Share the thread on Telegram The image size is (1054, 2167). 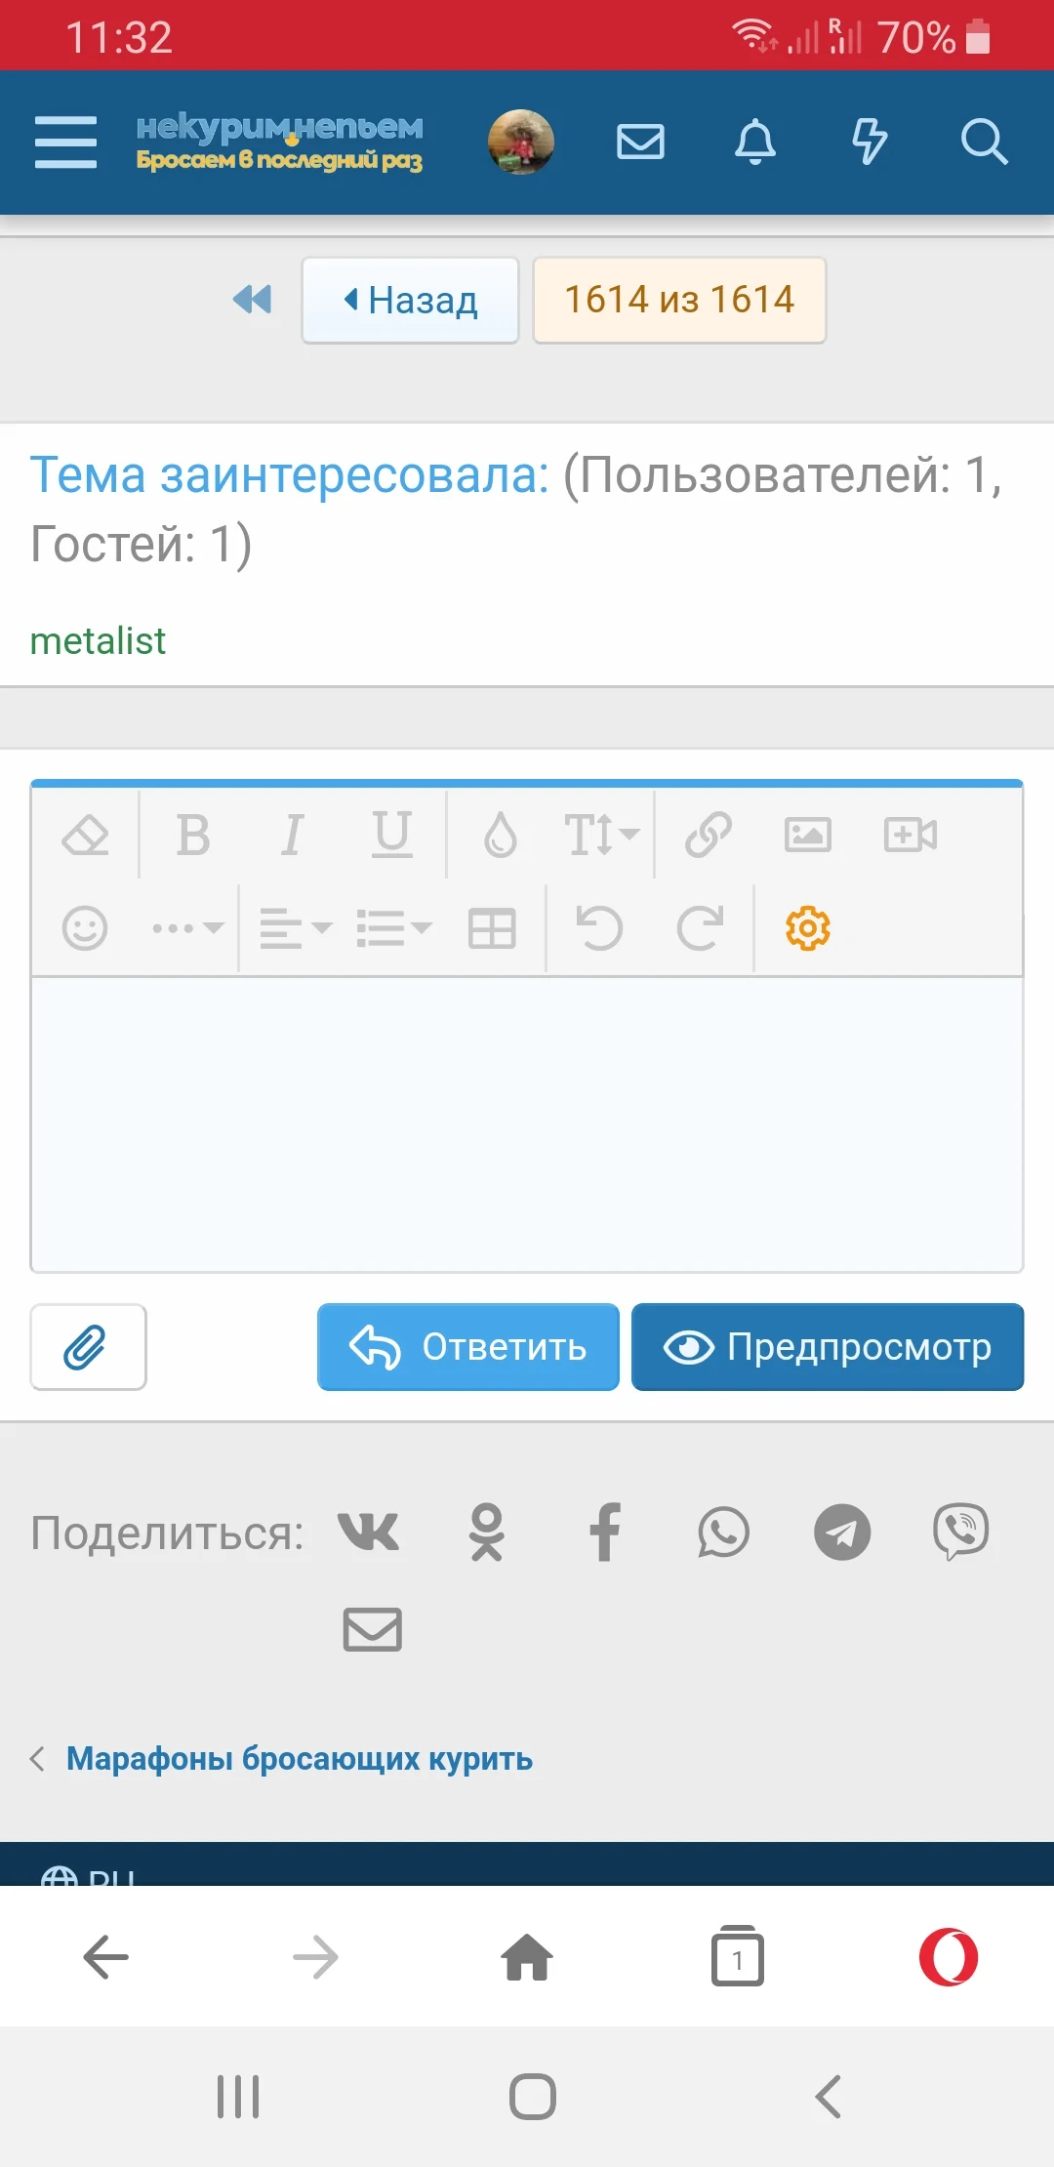[841, 1532]
